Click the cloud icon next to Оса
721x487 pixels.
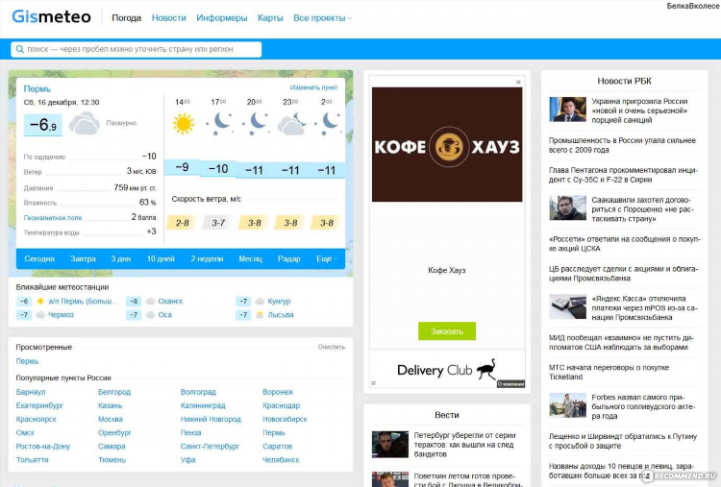(150, 315)
